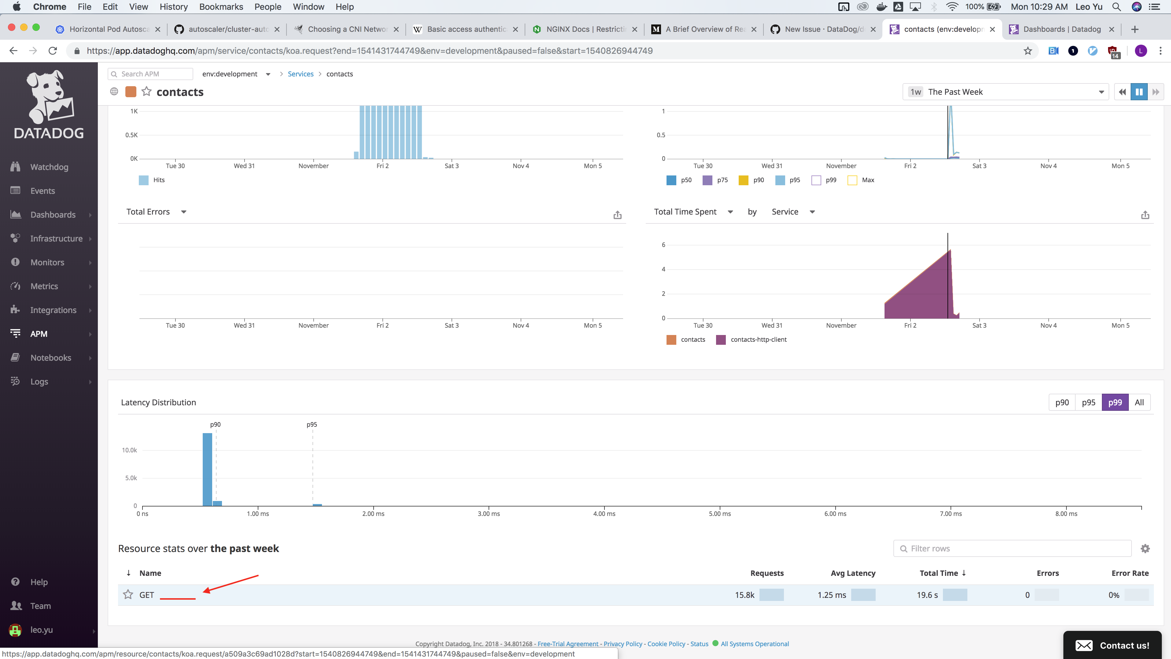Open the table settings gear near Filter rows

coord(1145,549)
